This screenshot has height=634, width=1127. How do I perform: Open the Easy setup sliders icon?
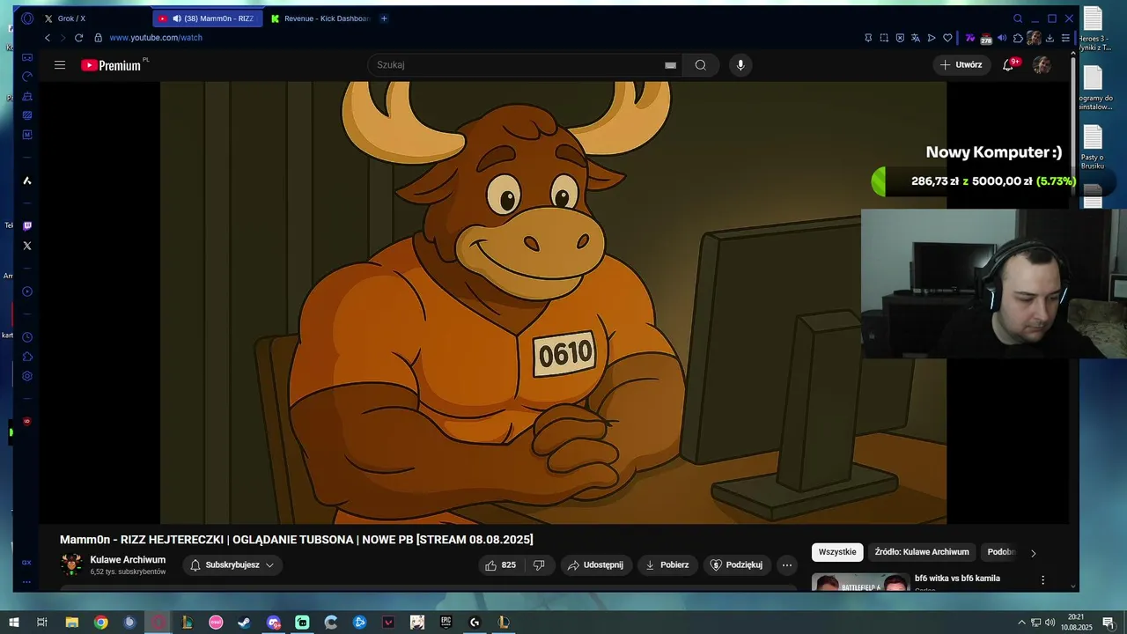pyautogui.click(x=1065, y=38)
